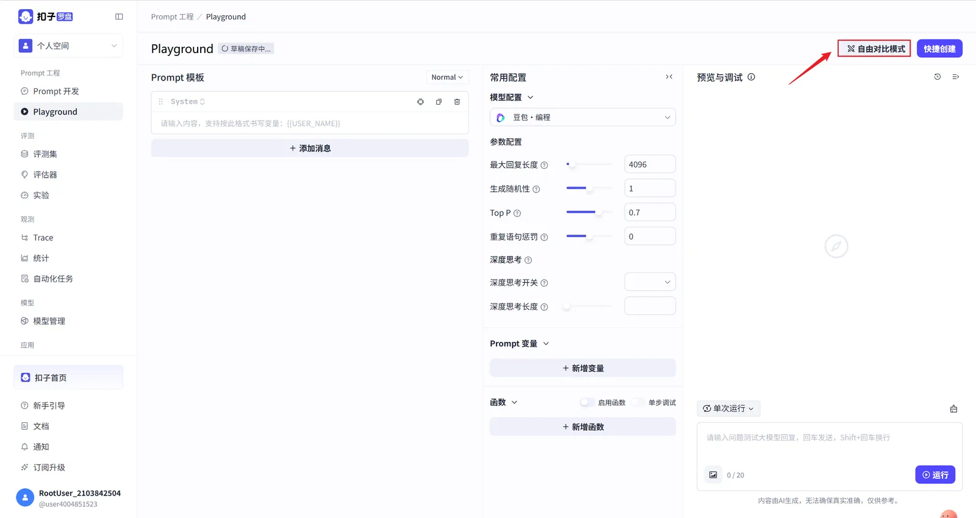Open the personal workspace dropdown 个人空间

(68, 46)
